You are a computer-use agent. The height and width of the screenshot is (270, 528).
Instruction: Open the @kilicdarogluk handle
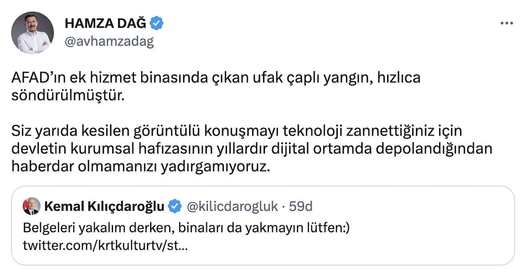pos(233,206)
